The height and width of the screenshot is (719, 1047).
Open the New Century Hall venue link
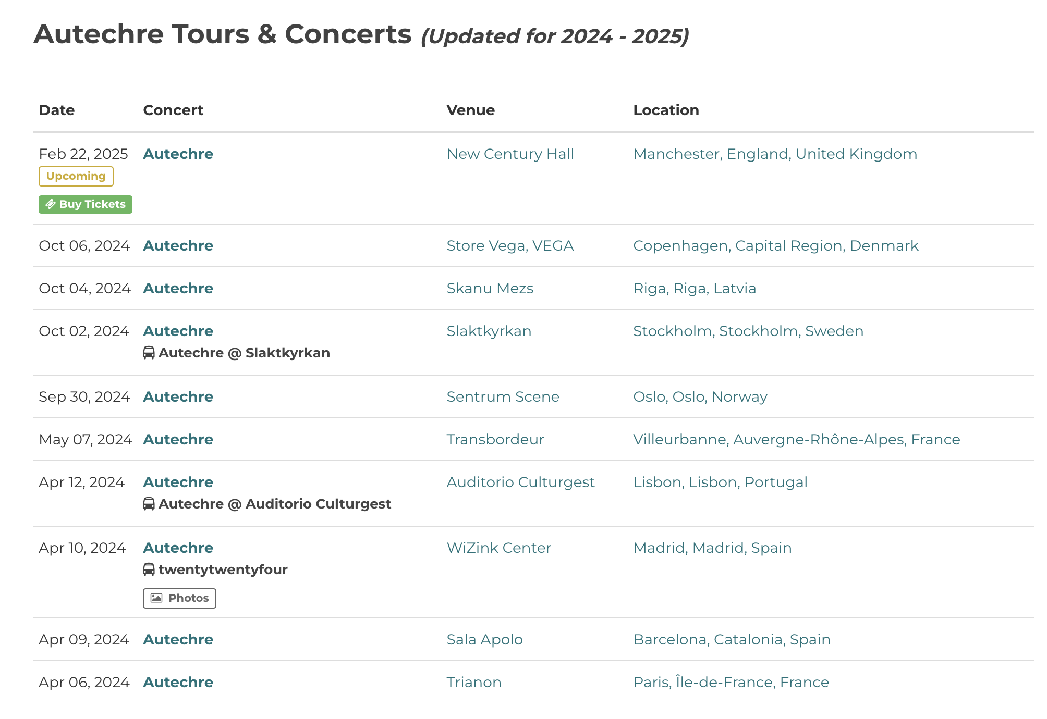510,154
